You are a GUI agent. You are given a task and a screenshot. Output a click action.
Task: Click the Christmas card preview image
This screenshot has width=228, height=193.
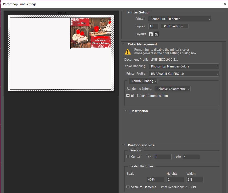click(90, 33)
